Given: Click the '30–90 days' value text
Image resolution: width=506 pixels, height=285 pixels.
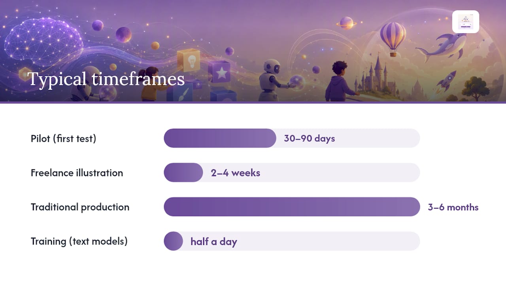Looking at the screenshot, I should (310, 138).
